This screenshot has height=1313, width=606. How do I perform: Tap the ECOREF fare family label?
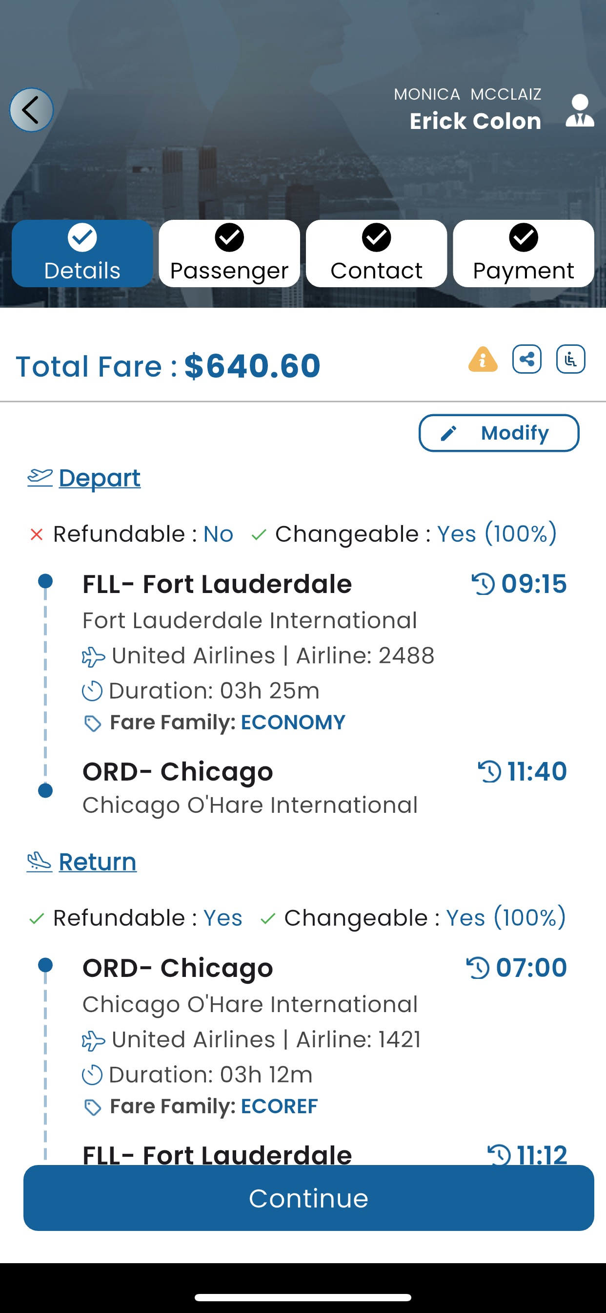(279, 1106)
